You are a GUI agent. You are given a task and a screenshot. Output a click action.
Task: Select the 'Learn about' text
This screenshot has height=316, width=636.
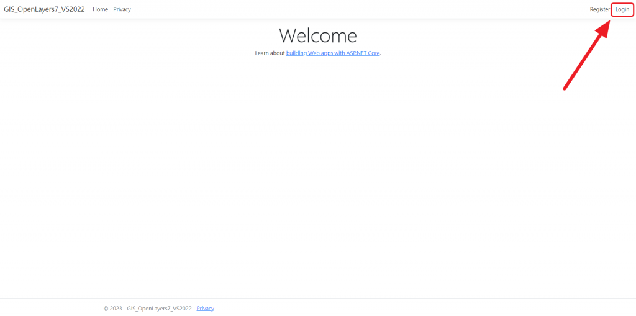(270, 53)
